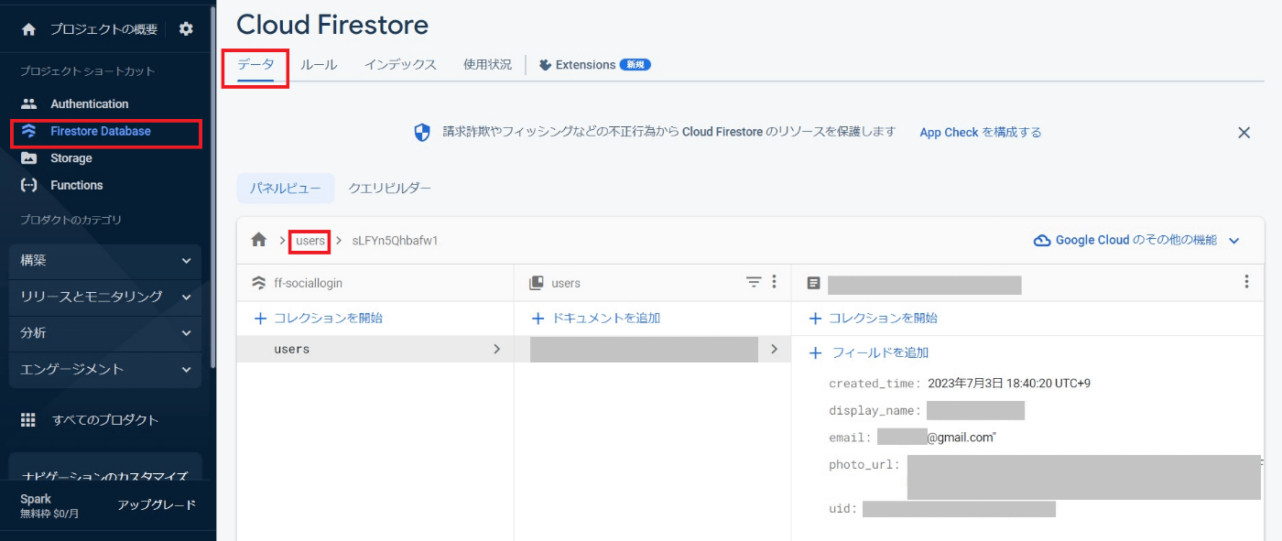Expand リリースとモニタリング category

click(105, 297)
